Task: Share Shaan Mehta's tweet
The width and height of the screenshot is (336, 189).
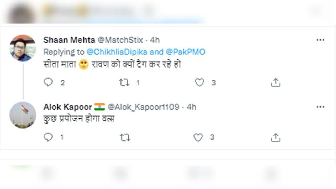Action: [275, 83]
